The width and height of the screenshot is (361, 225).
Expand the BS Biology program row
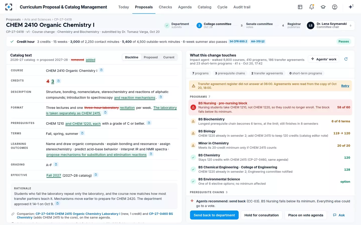pyautogui.click(x=270, y=133)
